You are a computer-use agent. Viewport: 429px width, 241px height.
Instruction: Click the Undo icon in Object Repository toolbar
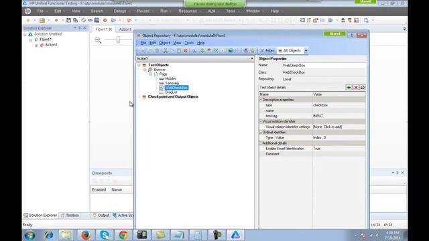(x=150, y=51)
